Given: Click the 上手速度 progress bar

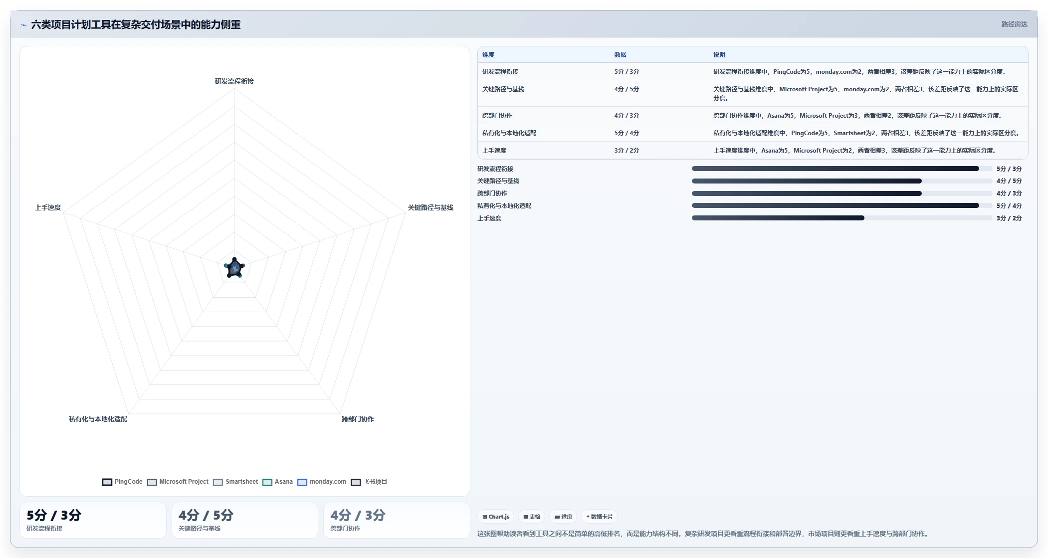Looking at the screenshot, I should click(842, 218).
